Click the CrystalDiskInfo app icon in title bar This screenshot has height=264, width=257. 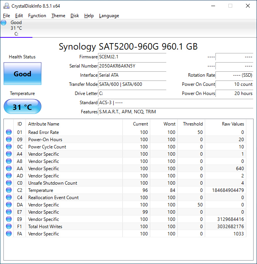pos(6,6)
